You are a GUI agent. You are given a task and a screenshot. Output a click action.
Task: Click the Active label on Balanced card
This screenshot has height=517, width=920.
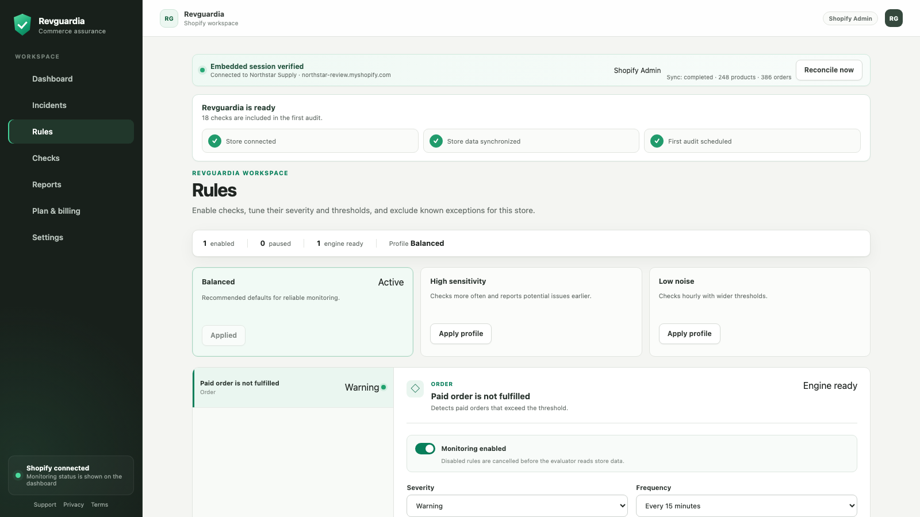click(391, 282)
